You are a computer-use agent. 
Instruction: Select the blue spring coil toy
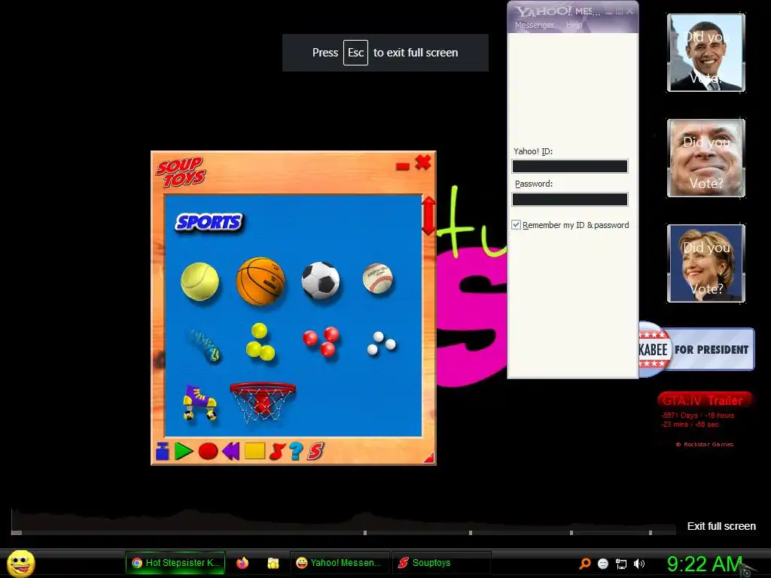204,345
